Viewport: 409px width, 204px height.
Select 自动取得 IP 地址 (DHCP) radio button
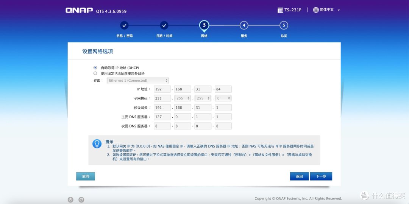coord(95,67)
